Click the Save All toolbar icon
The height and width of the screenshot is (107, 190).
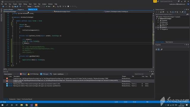tap(17, 7)
